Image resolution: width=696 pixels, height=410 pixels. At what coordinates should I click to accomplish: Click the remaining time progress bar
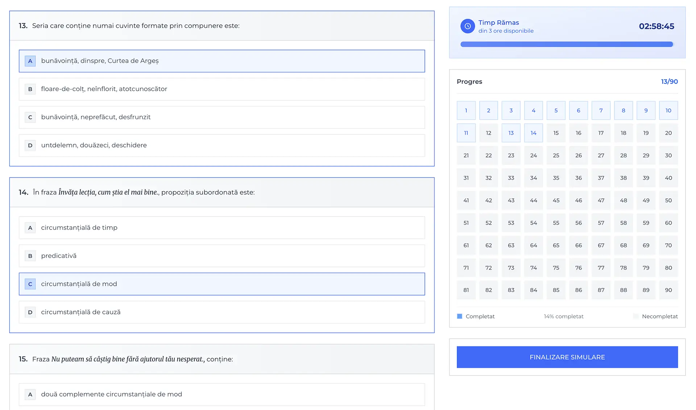567,44
